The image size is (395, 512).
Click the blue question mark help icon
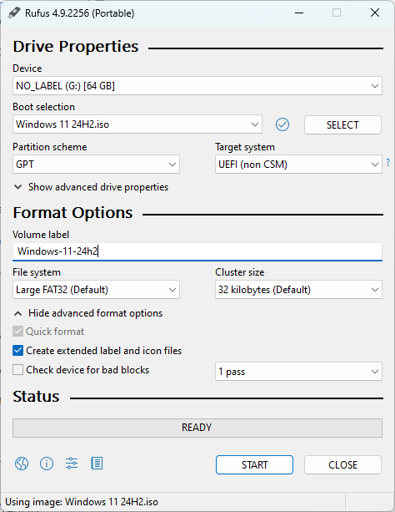coord(387,162)
